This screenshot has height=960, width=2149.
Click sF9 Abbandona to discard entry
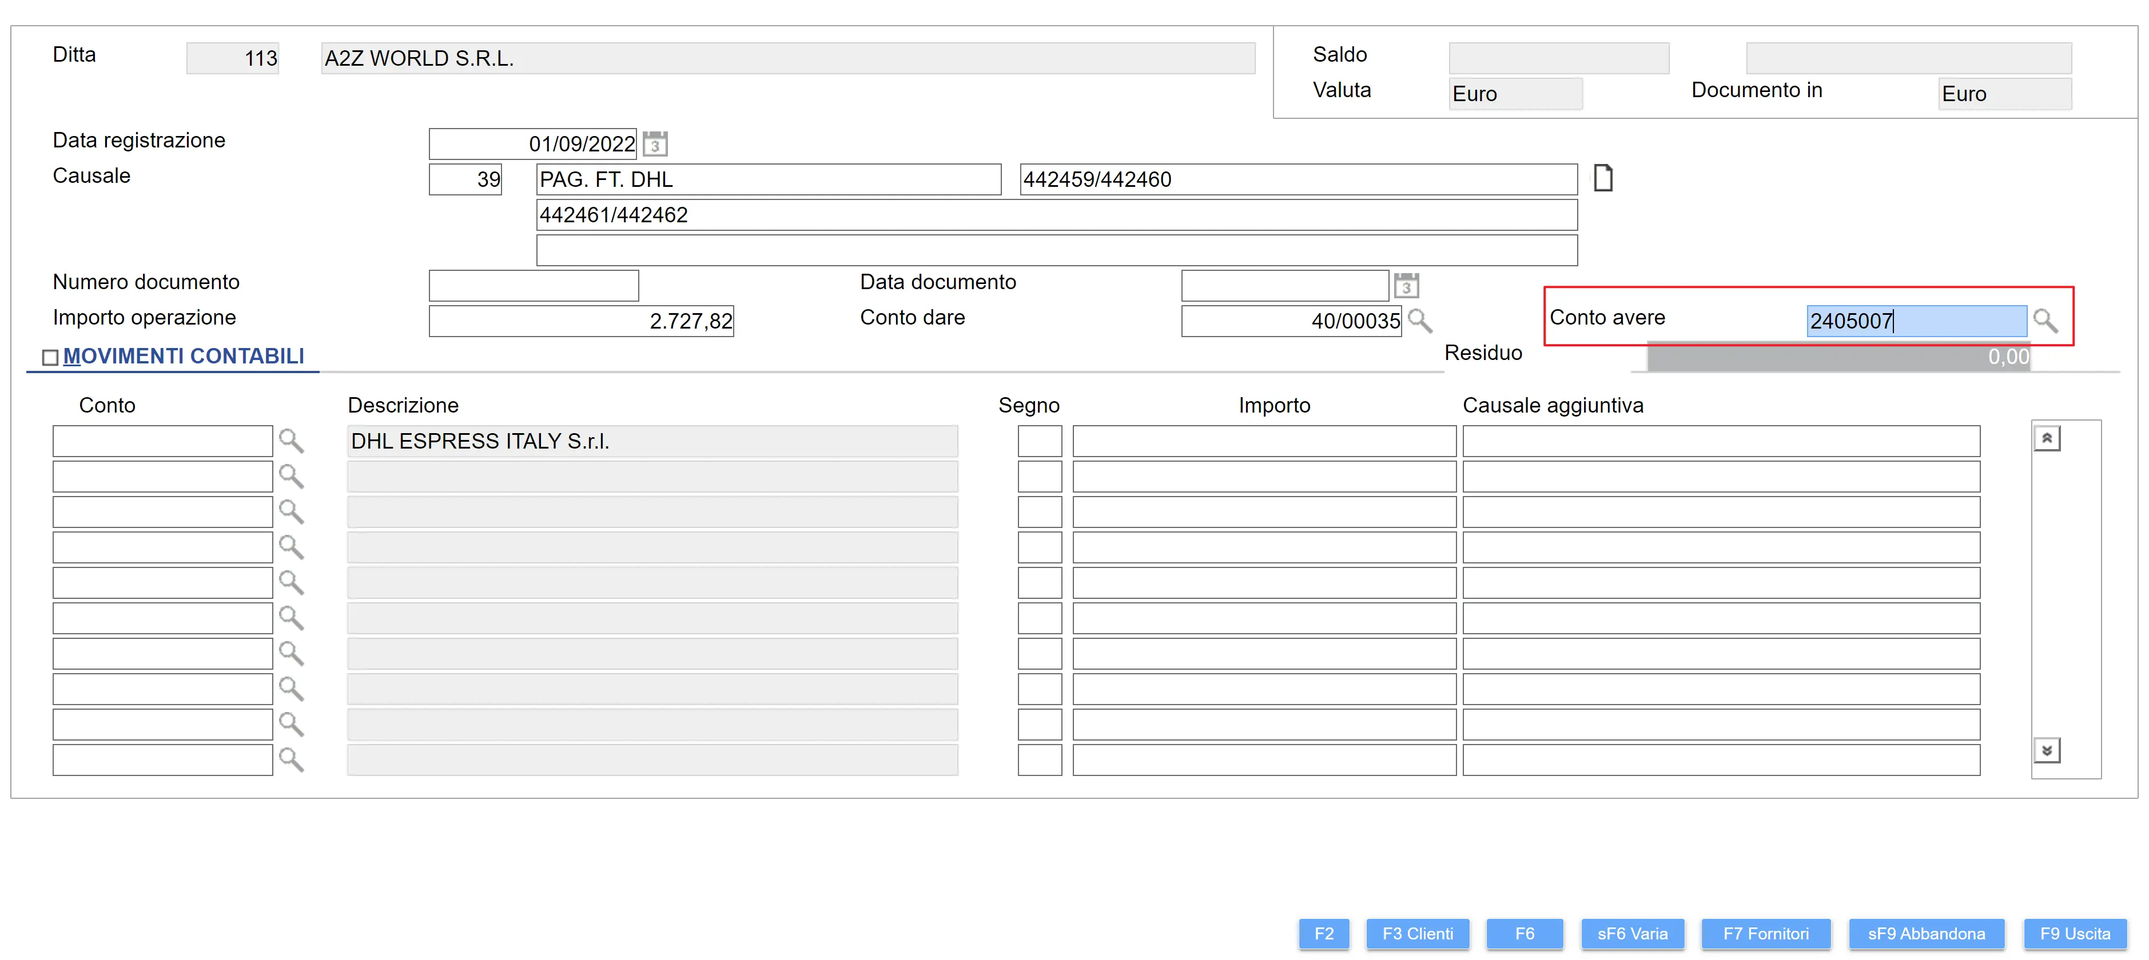(x=1925, y=933)
